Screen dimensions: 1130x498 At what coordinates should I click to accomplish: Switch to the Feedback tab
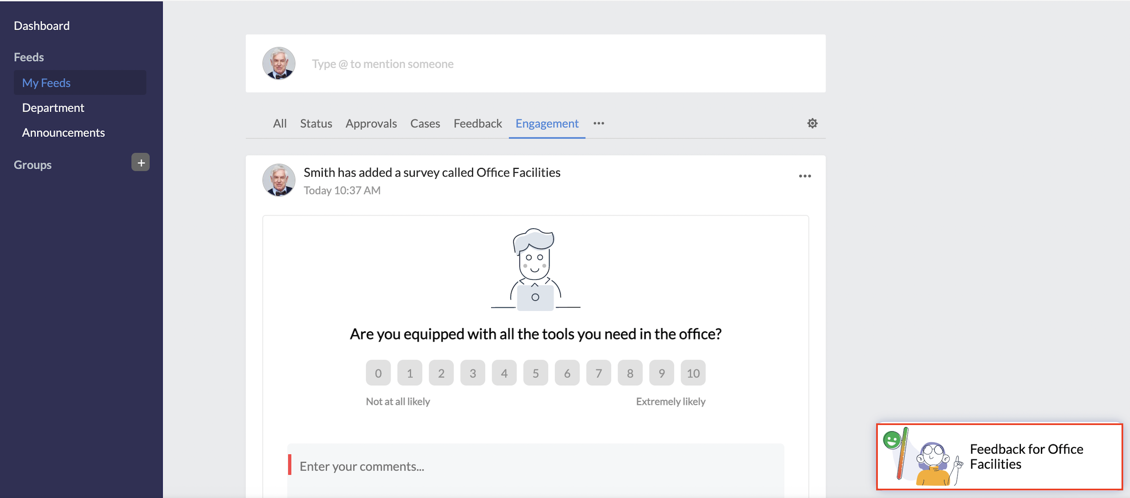point(477,123)
